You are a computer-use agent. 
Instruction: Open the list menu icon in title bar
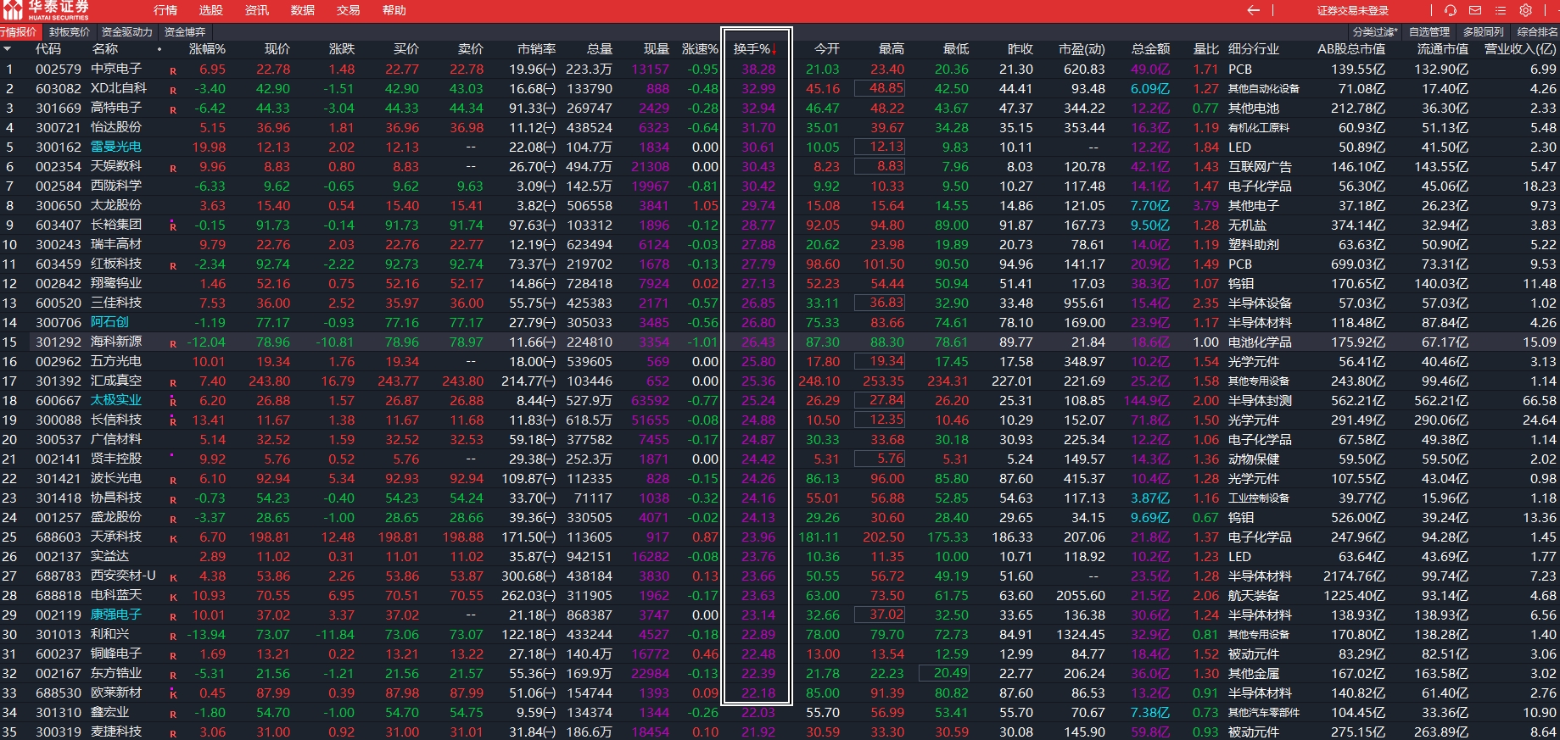coord(1501,10)
